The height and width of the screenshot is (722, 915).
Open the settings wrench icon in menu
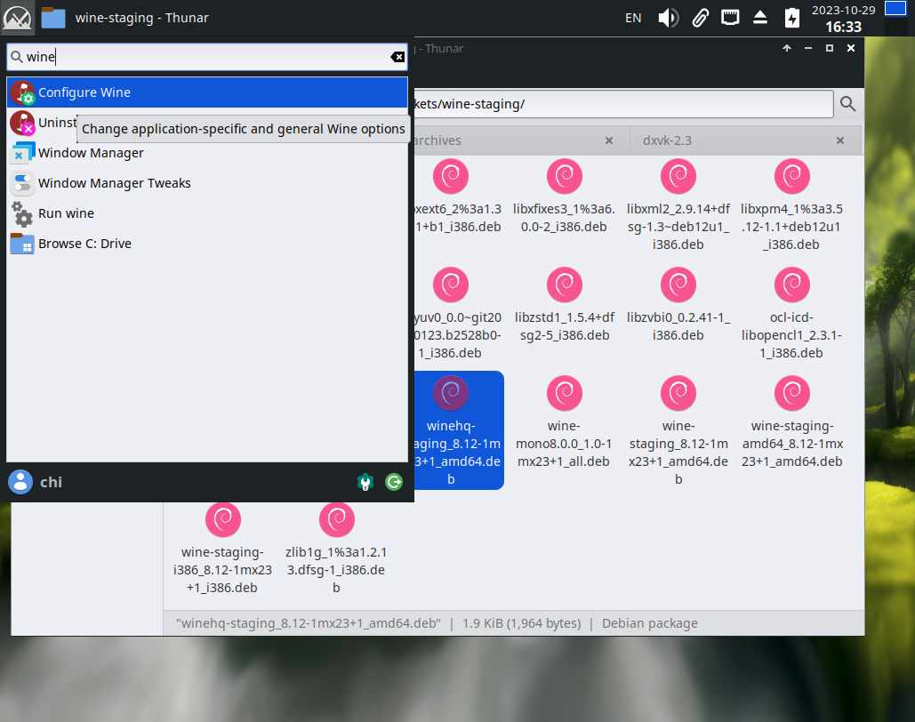click(365, 482)
